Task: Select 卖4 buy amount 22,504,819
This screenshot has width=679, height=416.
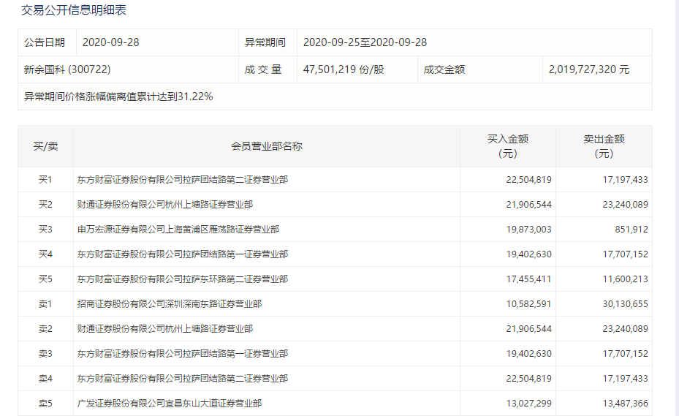Action: pyautogui.click(x=528, y=379)
